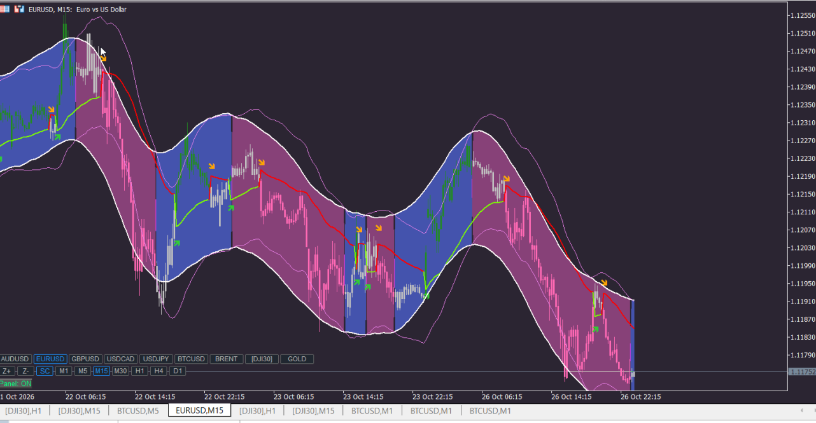Viewport: 816px width, 423px height.
Task: Pick the BTCUSD symbol button in the panel
Action: 191,359
